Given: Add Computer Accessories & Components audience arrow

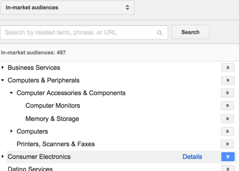Looking at the screenshot, I should point(227,93).
